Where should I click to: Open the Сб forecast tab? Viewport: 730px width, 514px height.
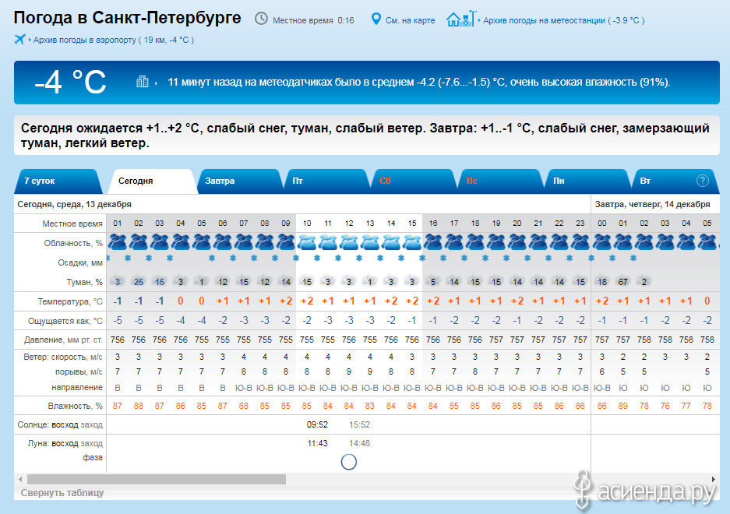413,181
